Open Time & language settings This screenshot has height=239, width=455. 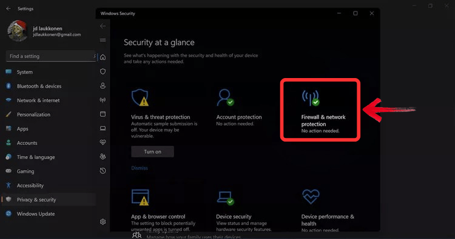pyautogui.click(x=49, y=157)
